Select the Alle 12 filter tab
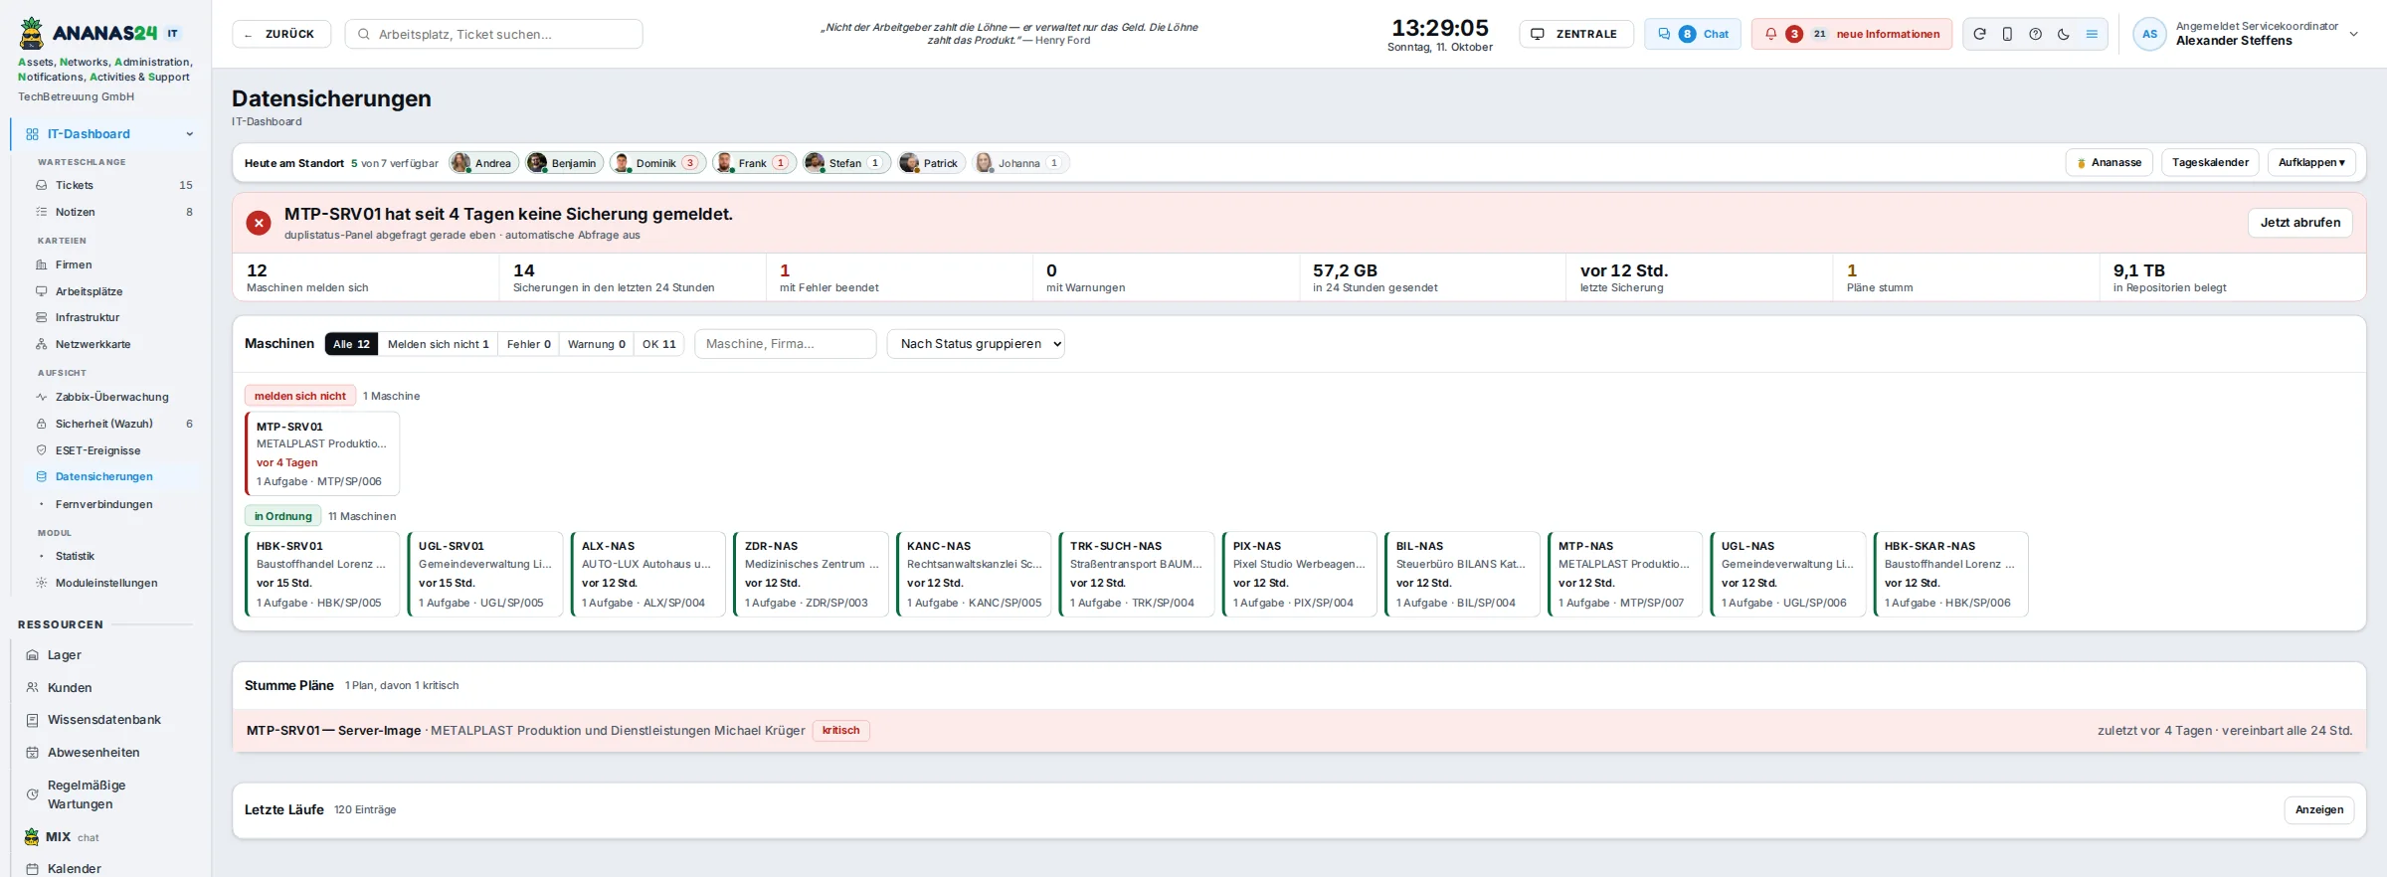Image resolution: width=2387 pixels, height=877 pixels. [351, 344]
